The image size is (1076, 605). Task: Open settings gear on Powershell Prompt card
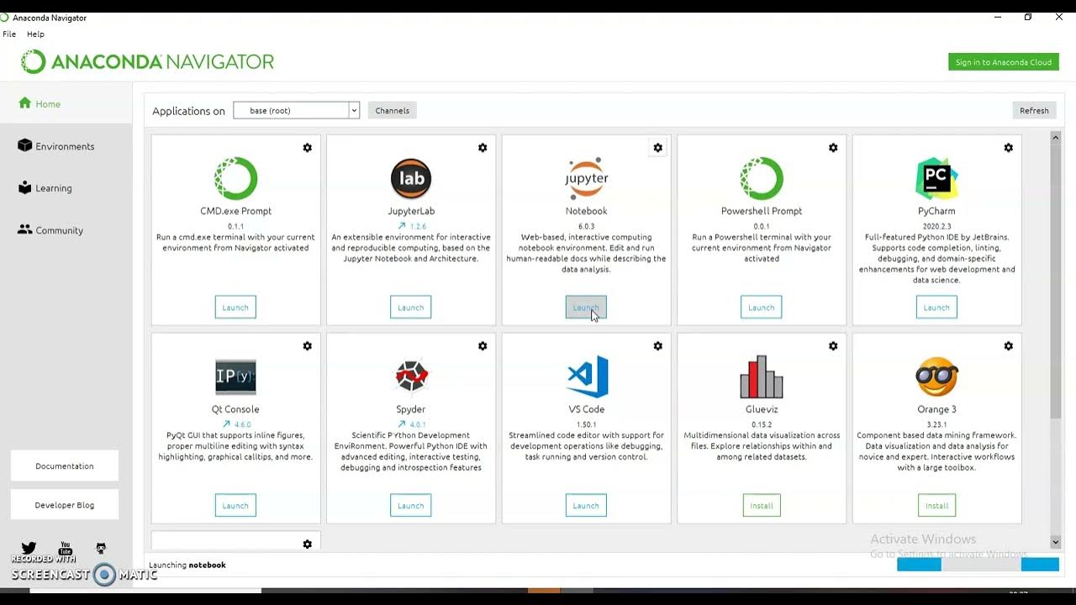coord(833,148)
